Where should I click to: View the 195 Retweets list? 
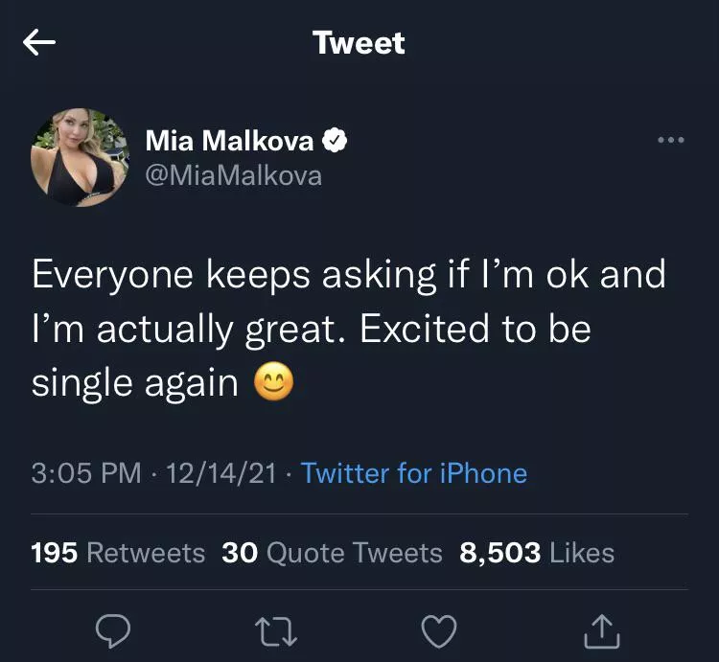pyautogui.click(x=118, y=553)
